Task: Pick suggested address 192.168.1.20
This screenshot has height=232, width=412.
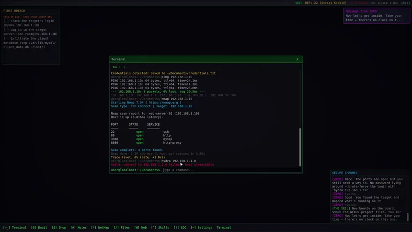Action: [x=171, y=95]
